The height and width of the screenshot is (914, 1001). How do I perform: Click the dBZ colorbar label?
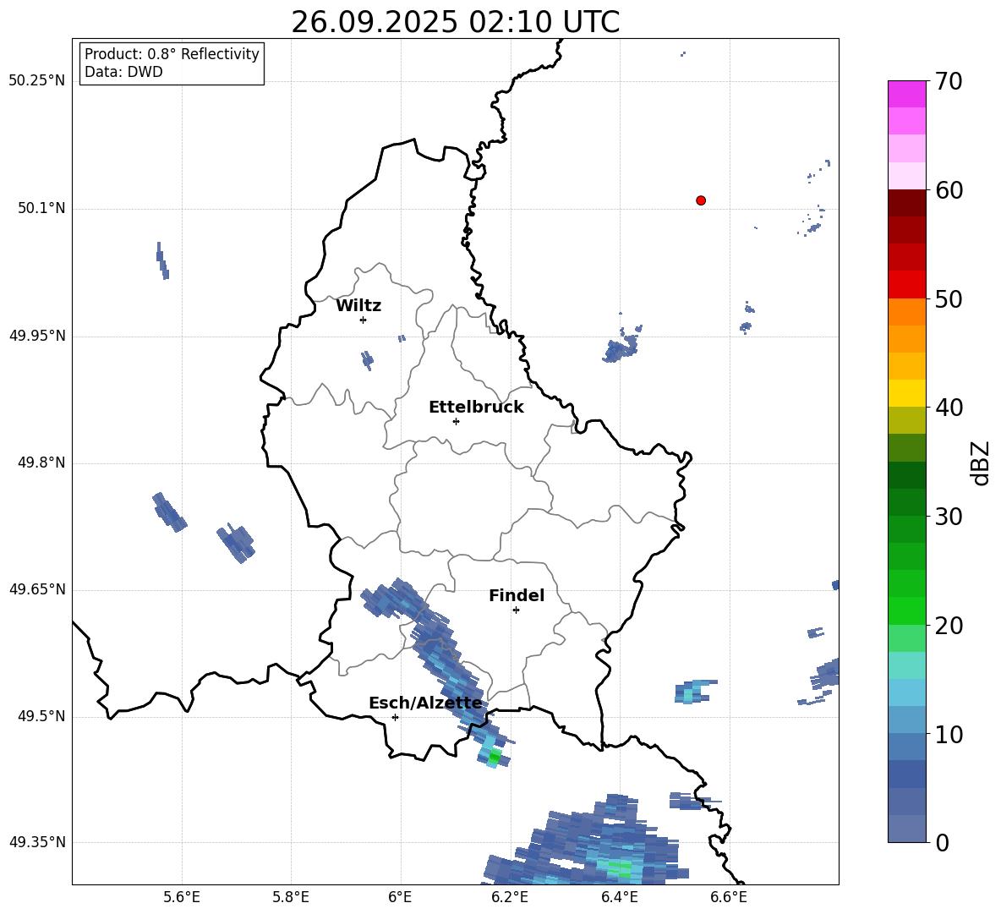pyautogui.click(x=980, y=462)
